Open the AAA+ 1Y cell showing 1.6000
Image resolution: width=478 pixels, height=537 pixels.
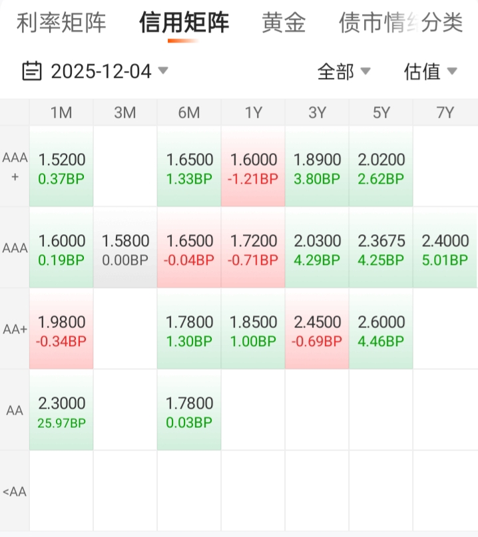coord(253,168)
